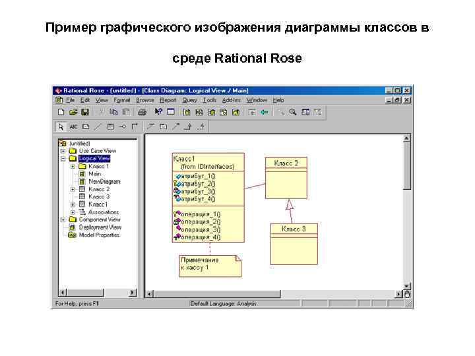Viewport: 475px width, 356px height.
Task: Click the Open model folder icon
Action: (x=73, y=112)
